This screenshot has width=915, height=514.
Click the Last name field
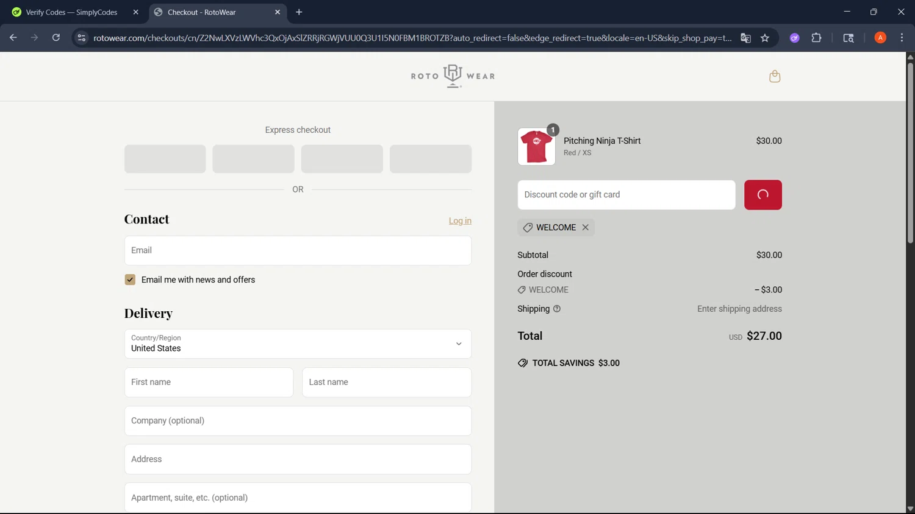click(x=387, y=382)
